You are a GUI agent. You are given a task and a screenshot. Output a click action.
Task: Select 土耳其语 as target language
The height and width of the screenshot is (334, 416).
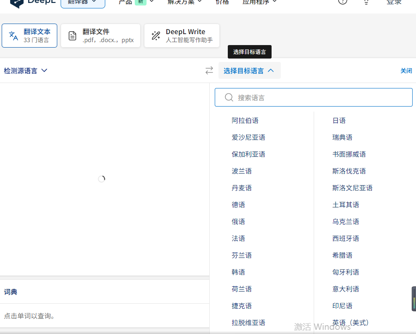coord(346,205)
